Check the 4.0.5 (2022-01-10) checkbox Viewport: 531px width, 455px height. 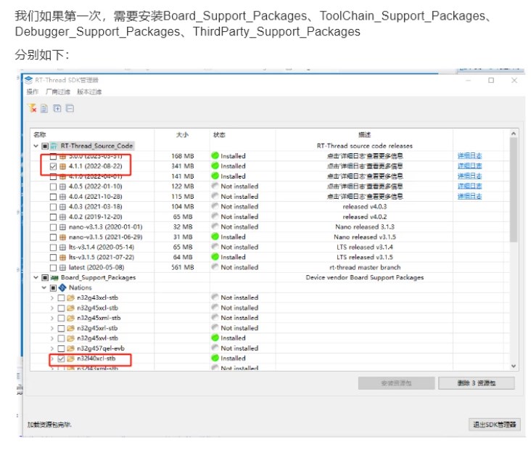pyautogui.click(x=53, y=186)
